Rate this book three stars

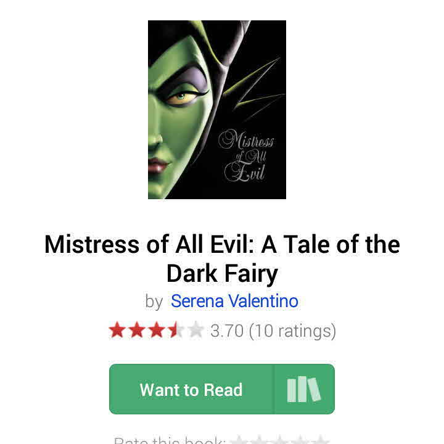pyautogui.click(x=279, y=441)
